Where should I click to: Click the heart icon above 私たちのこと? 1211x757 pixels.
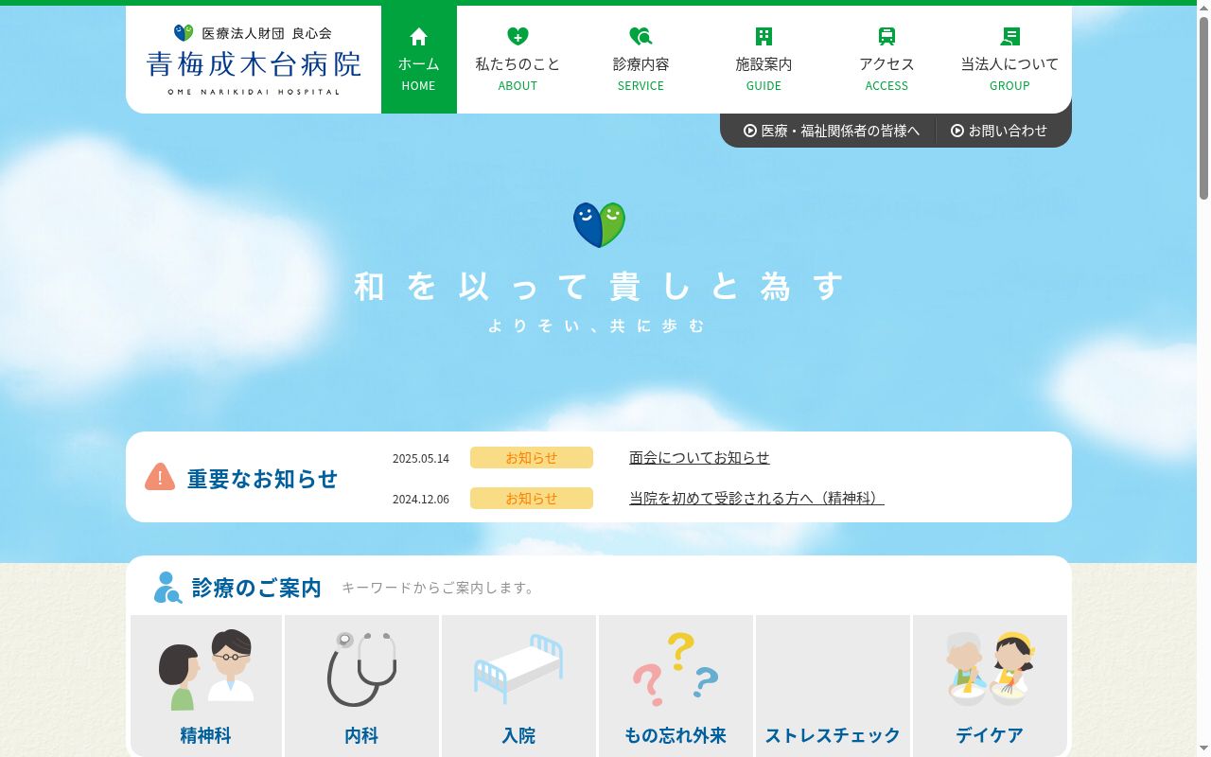click(518, 37)
